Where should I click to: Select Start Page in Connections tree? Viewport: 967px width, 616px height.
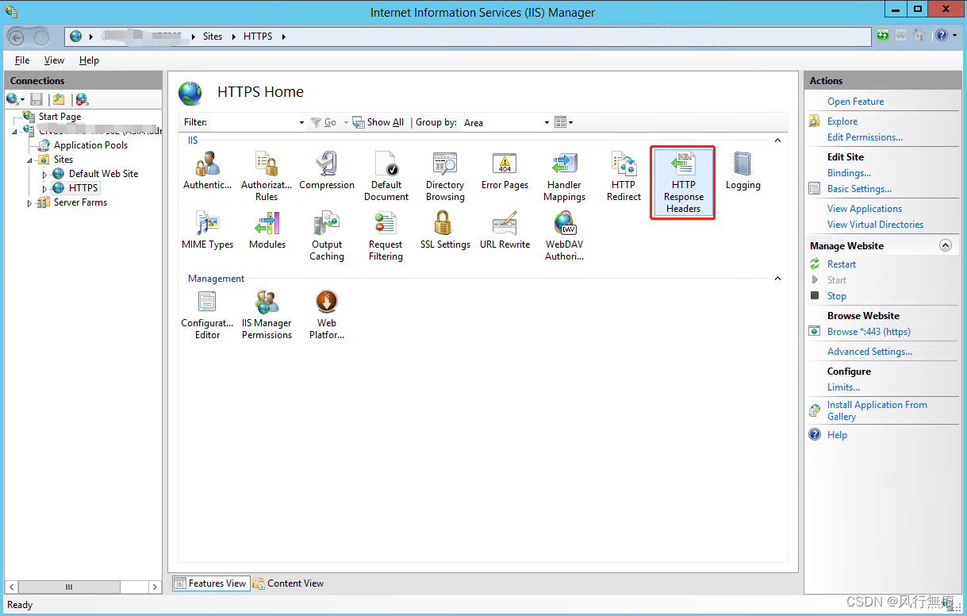tap(59, 117)
